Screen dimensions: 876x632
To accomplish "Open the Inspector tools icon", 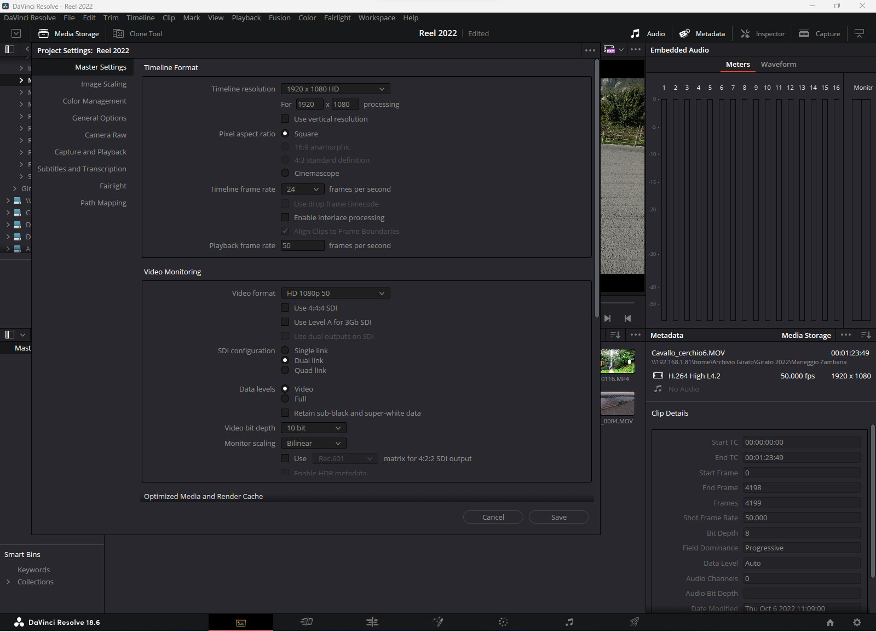I will (x=745, y=33).
